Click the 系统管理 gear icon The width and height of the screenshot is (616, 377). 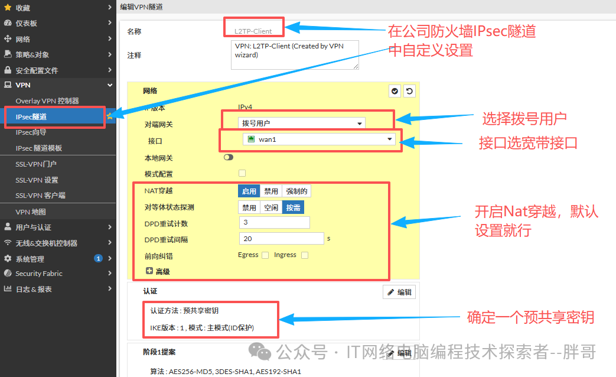(x=8, y=259)
